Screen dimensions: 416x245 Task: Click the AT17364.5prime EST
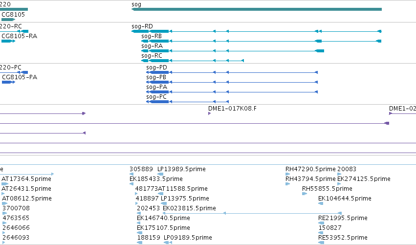(x=5, y=184)
